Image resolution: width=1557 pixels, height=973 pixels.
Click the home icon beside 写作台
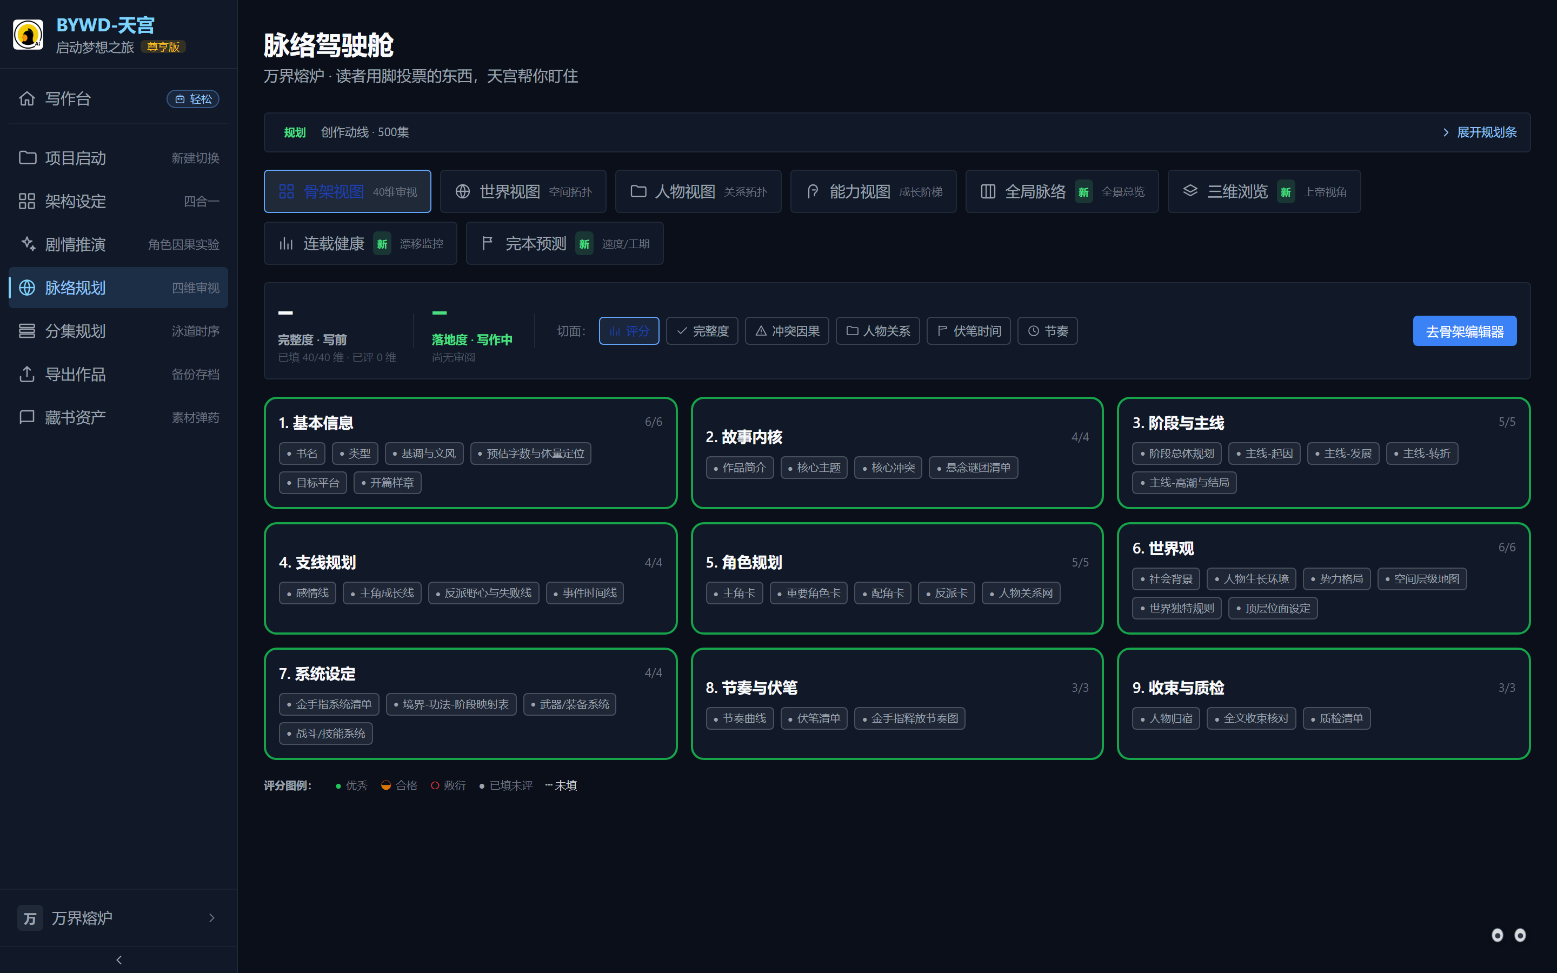(27, 98)
